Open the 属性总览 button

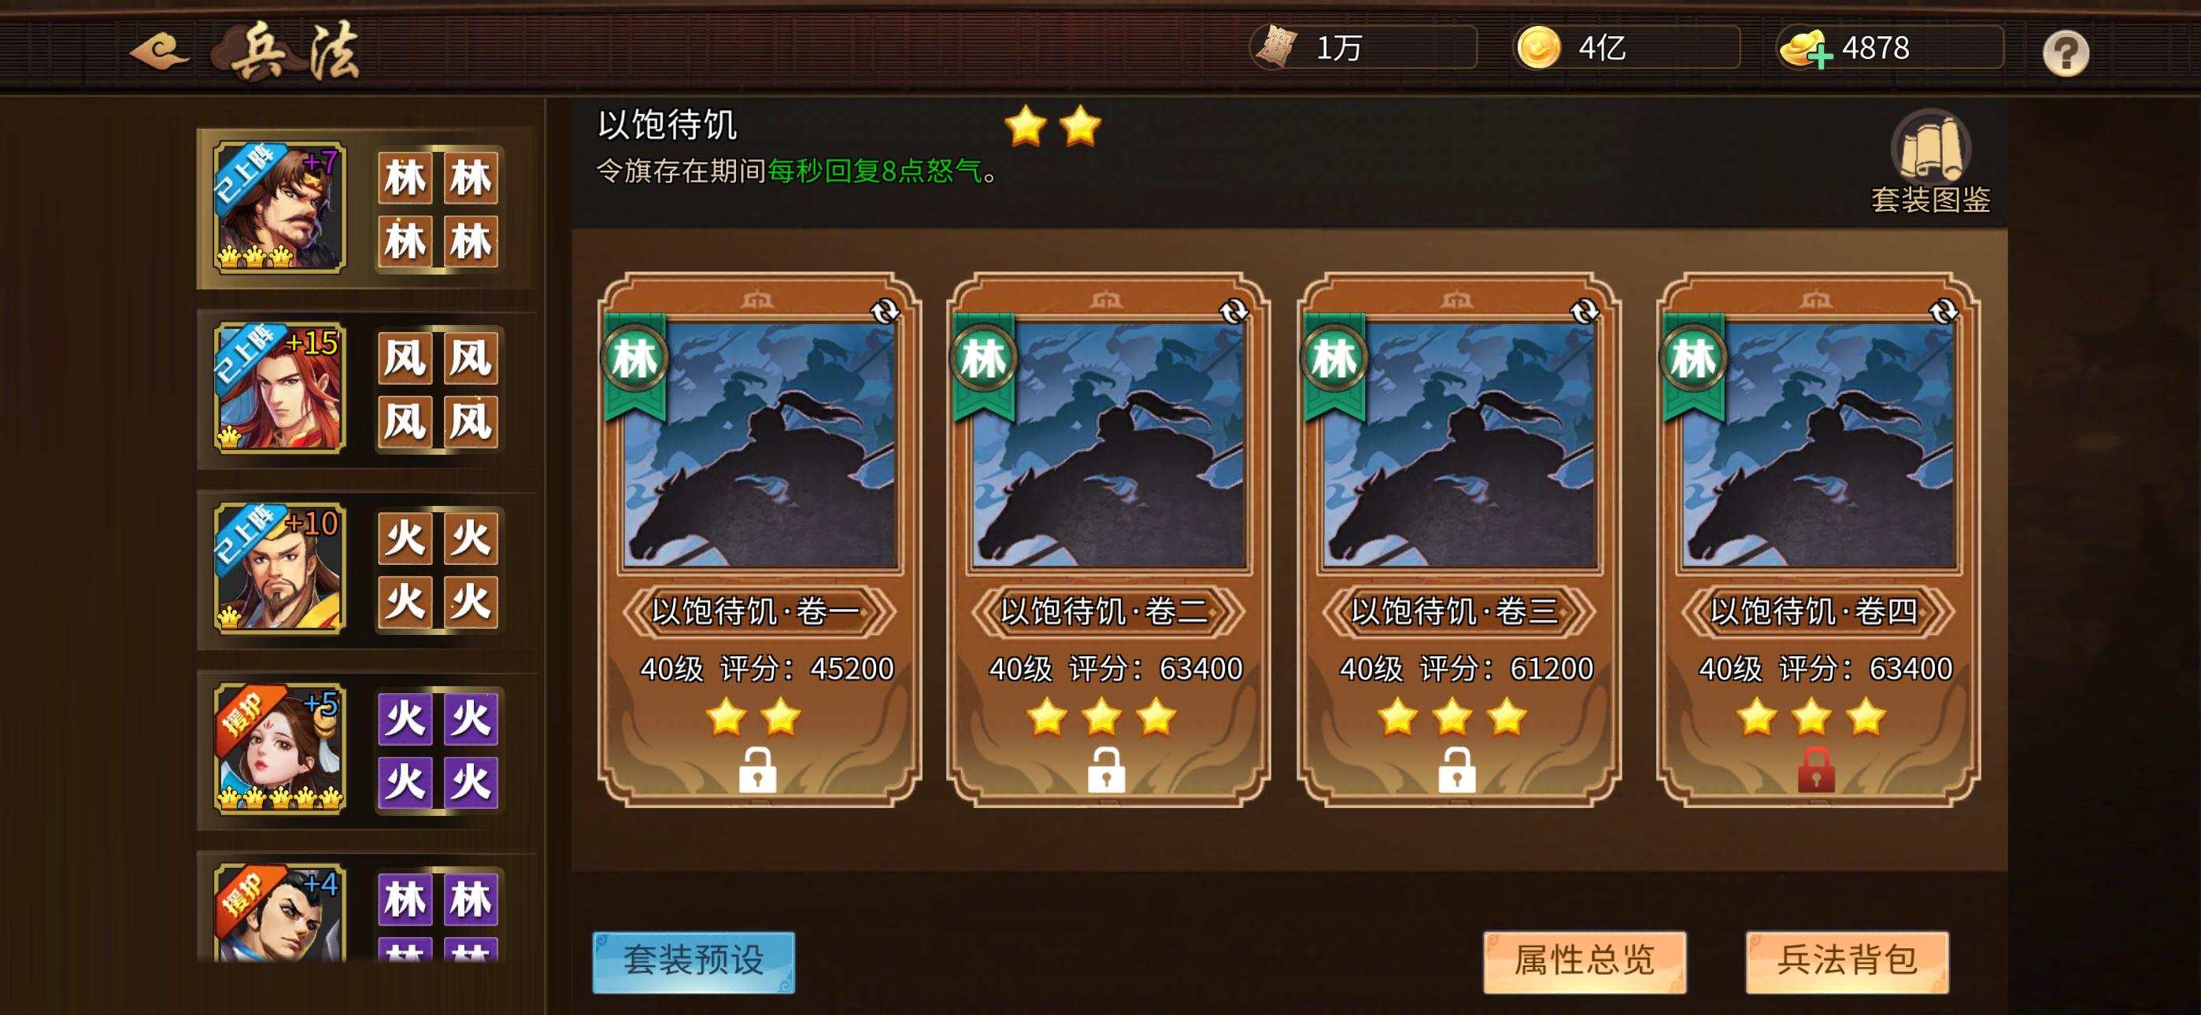click(1584, 961)
